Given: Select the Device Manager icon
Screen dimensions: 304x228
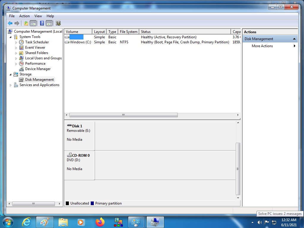Looking at the screenshot, I should point(21,69).
